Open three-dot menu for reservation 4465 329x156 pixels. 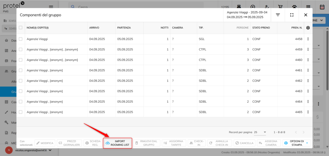308,112
